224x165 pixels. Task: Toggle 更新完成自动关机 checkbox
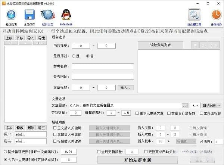click(x=146, y=152)
